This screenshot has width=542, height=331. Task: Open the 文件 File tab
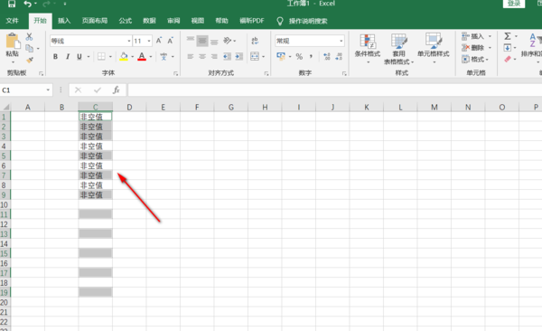pyautogui.click(x=12, y=21)
